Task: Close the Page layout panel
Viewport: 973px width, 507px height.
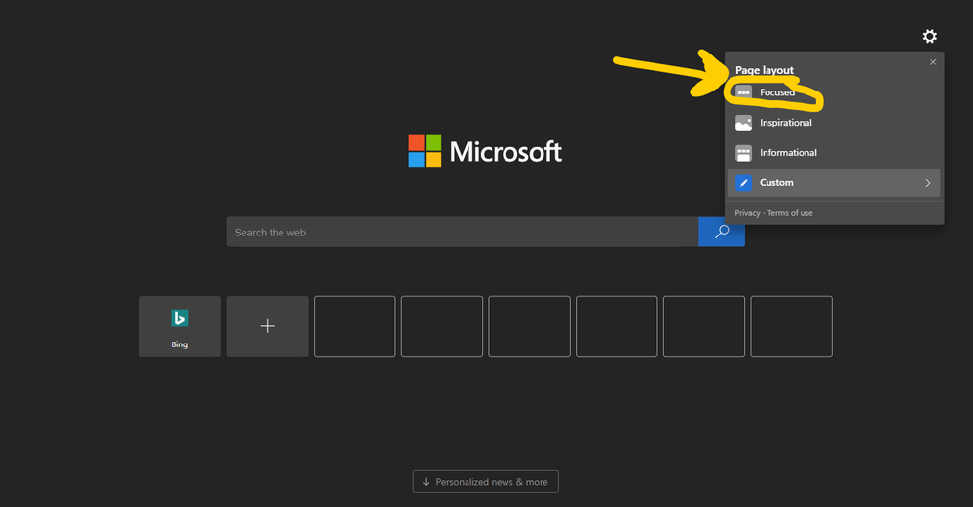Action: click(933, 62)
